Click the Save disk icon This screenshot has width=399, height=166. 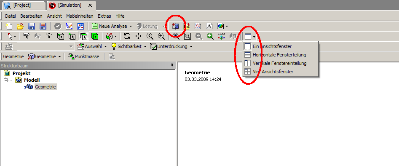click(32, 26)
